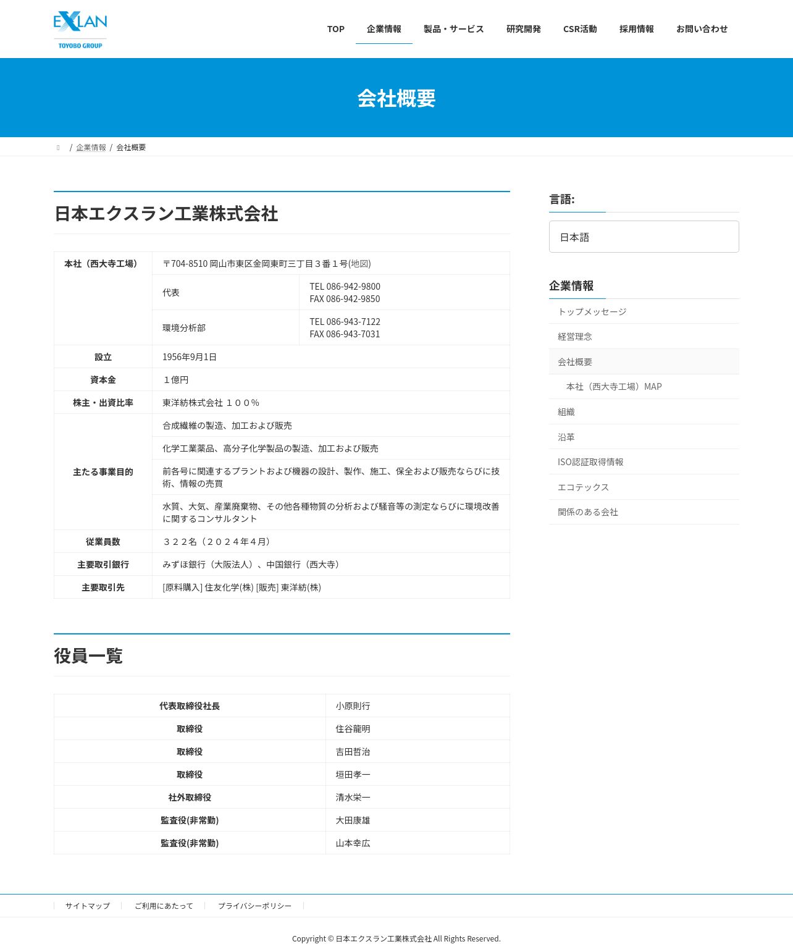Click the 日本エクスラン工業株式会社 heading
The height and width of the screenshot is (952, 793).
[x=166, y=214]
